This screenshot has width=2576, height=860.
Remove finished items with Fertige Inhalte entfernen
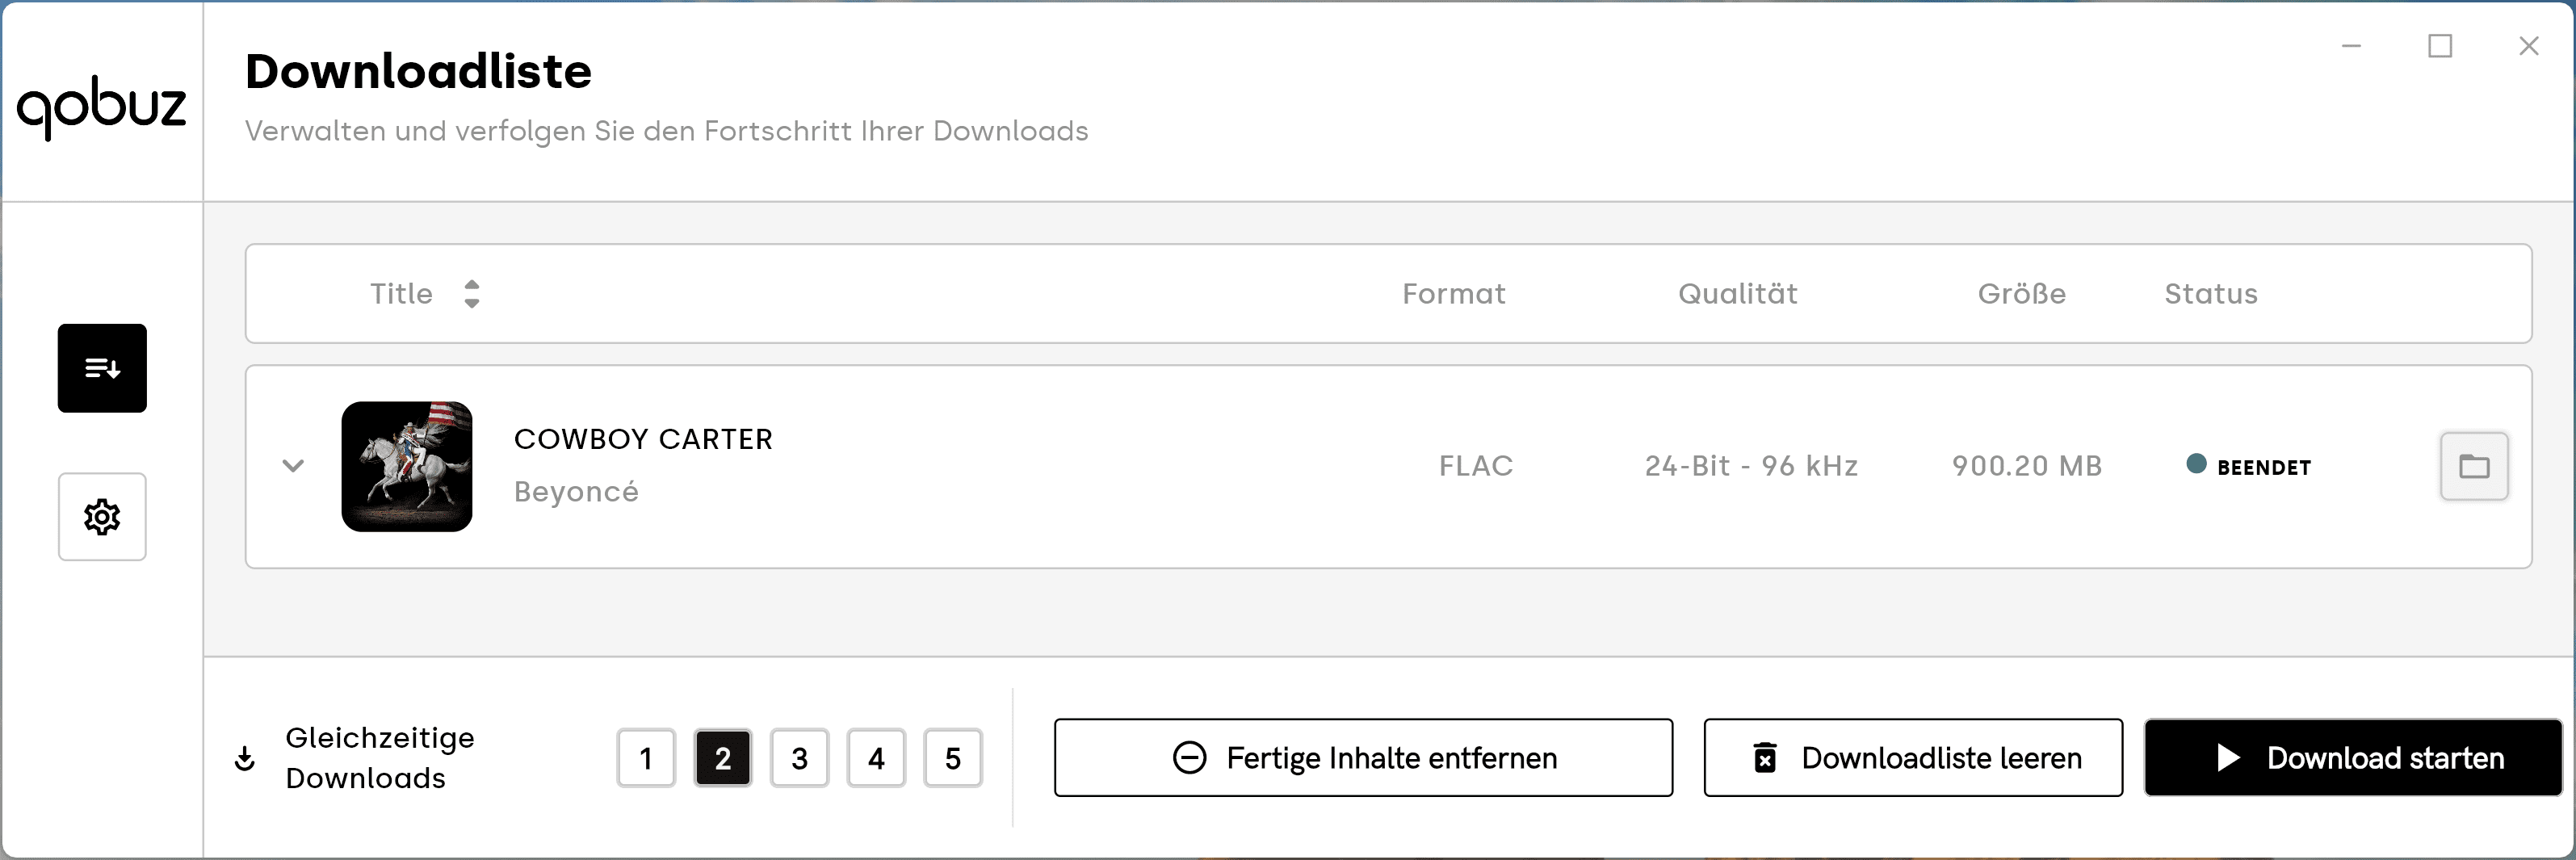pos(1363,758)
